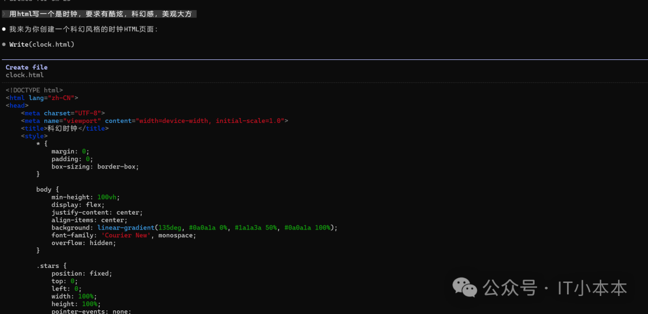Click the meta name="viewport" line

[155, 120]
